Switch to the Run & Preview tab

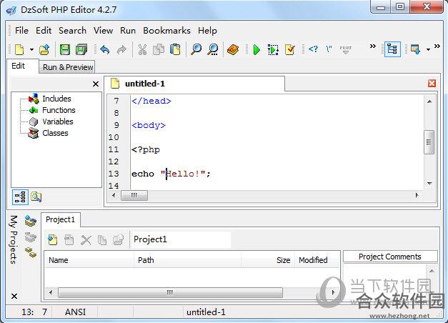pyautogui.click(x=68, y=67)
